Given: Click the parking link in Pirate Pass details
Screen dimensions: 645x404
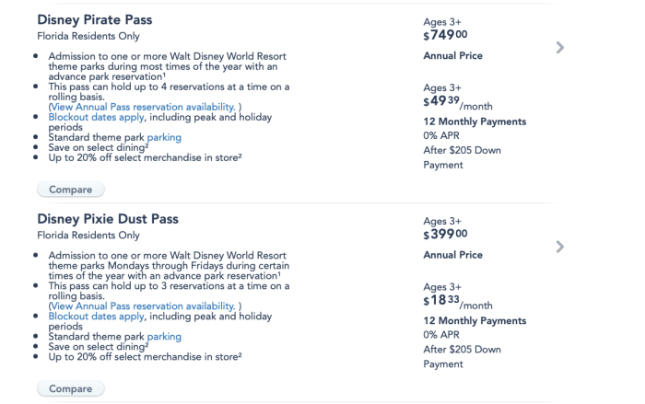Looking at the screenshot, I should pyautogui.click(x=164, y=137).
